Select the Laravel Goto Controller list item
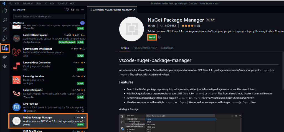Image resolution: width=284 pixels, height=132 pixels. pyautogui.click(x=48, y=66)
